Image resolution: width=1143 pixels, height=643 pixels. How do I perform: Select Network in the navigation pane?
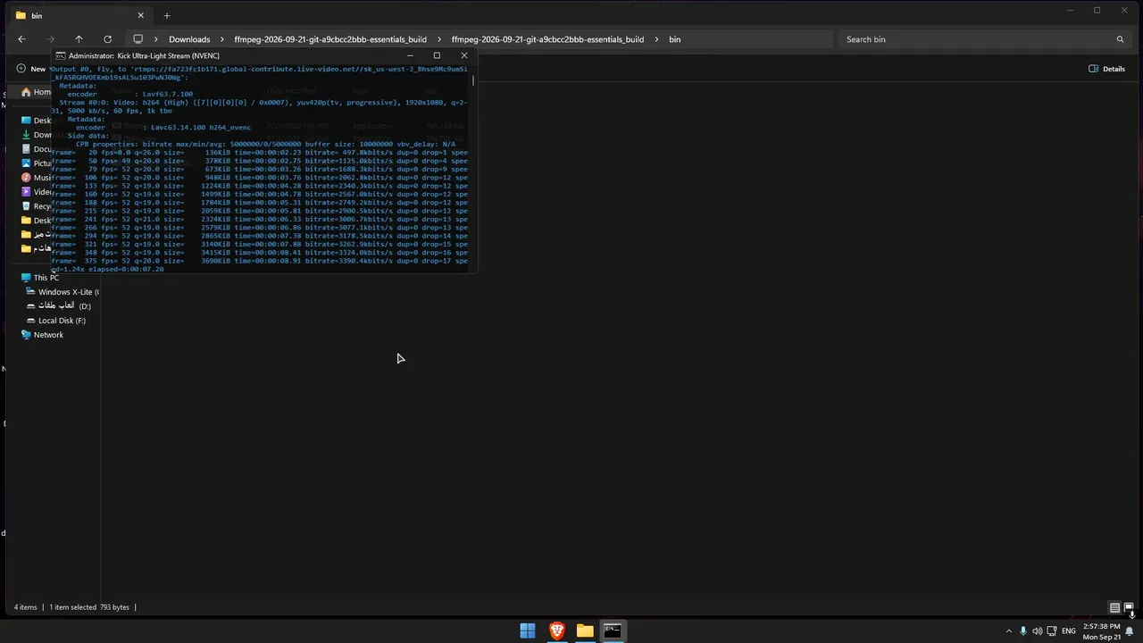click(42, 335)
